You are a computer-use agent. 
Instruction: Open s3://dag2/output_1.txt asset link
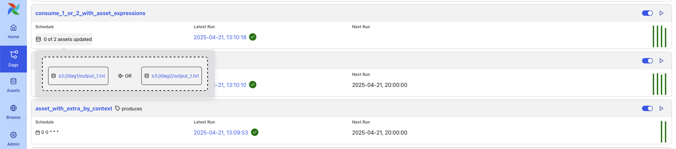[175, 76]
